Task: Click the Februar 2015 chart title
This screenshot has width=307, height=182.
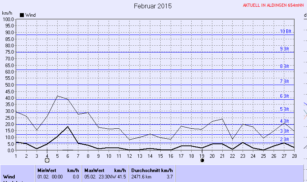Action: click(153, 6)
